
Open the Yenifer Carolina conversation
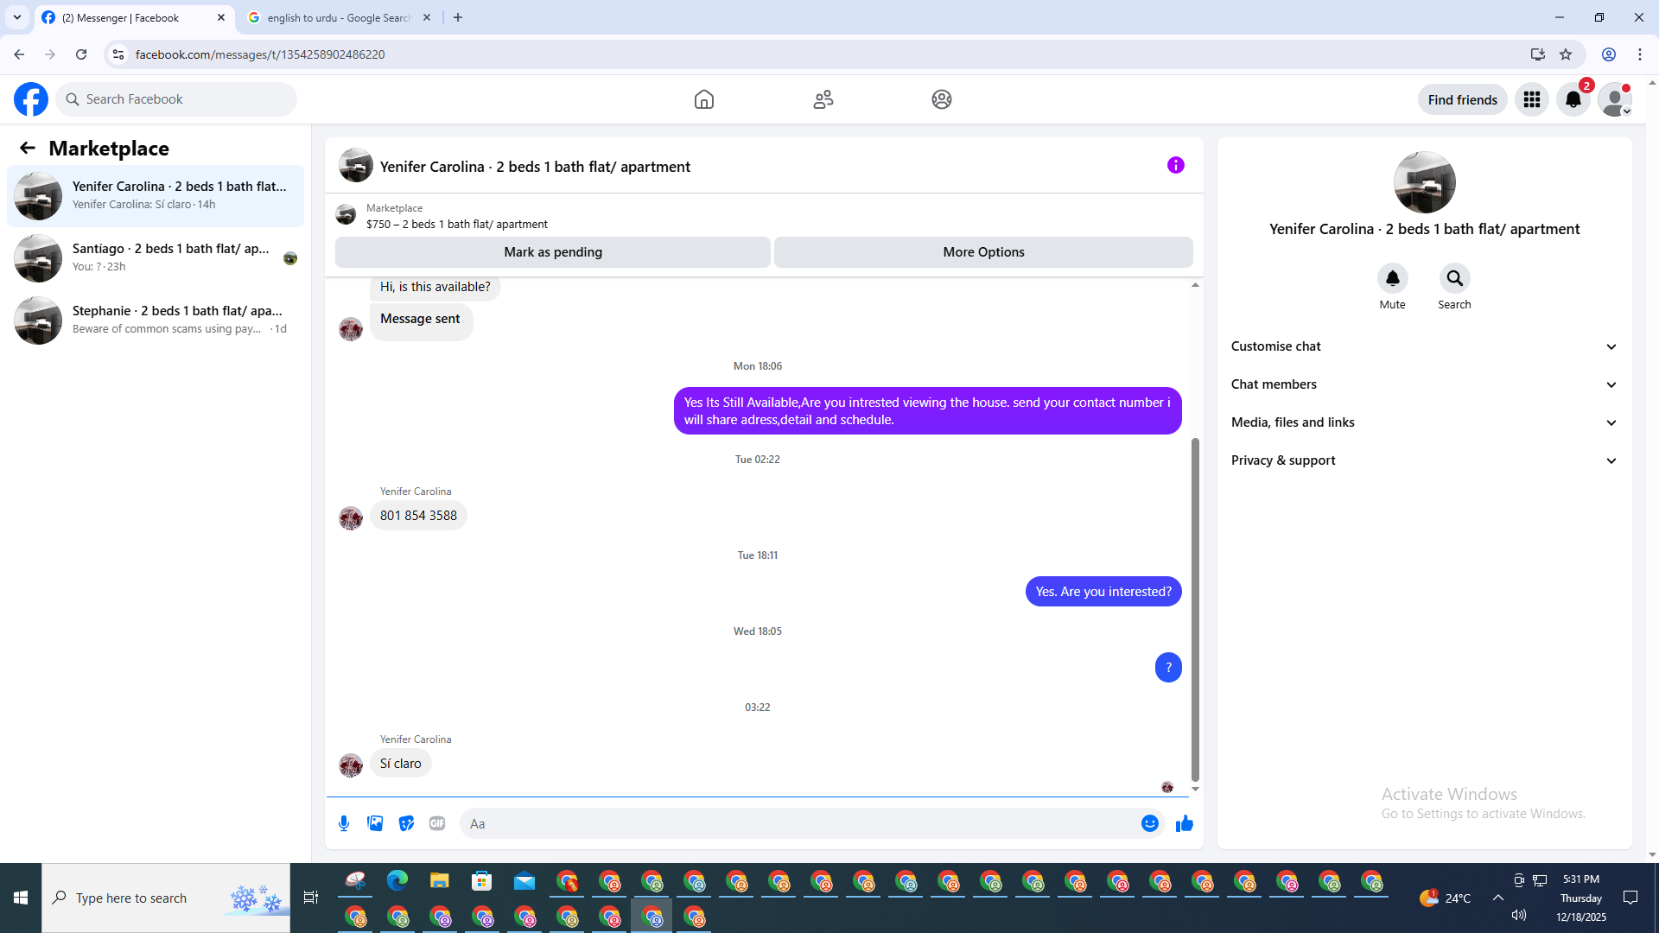[x=156, y=196]
